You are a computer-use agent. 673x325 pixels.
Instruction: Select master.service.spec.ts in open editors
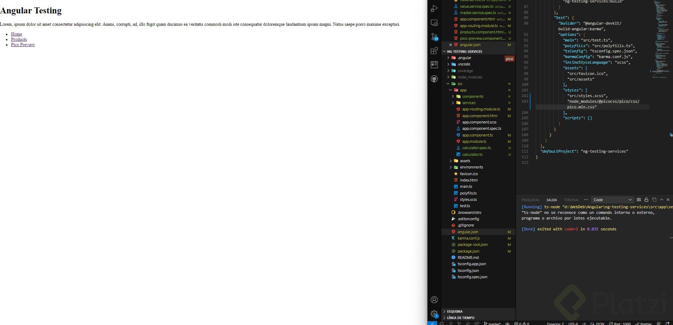coord(479,13)
